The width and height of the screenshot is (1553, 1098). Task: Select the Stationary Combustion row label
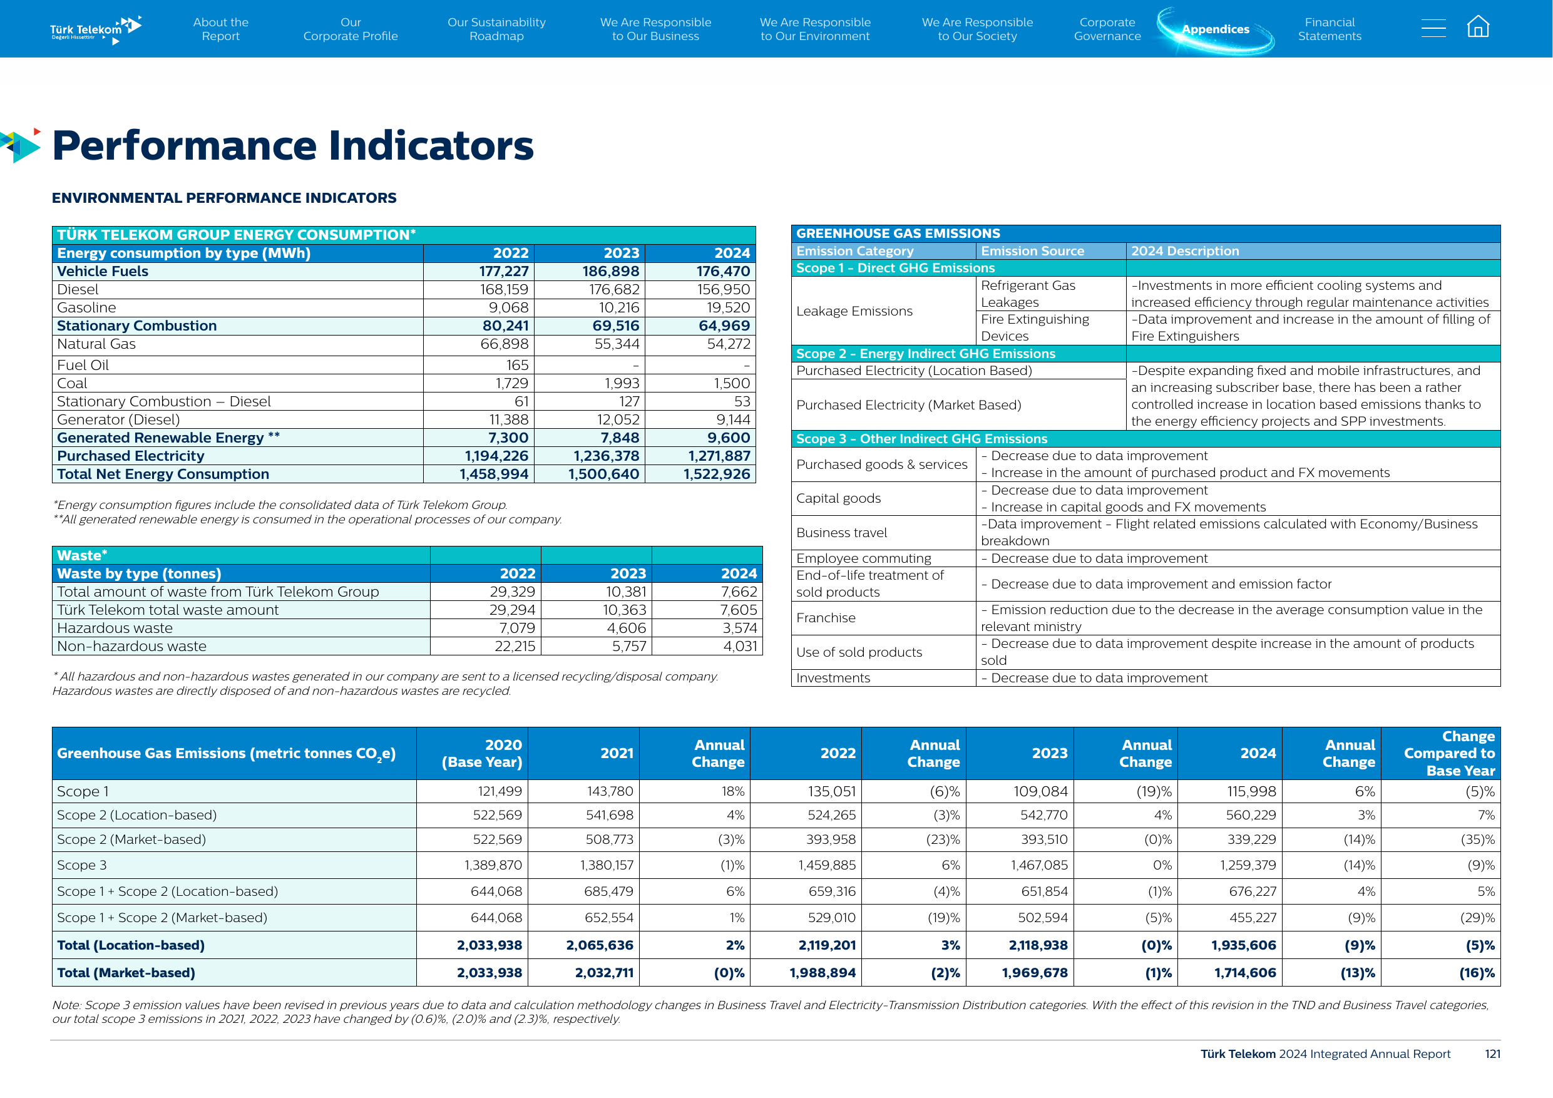coord(136,326)
